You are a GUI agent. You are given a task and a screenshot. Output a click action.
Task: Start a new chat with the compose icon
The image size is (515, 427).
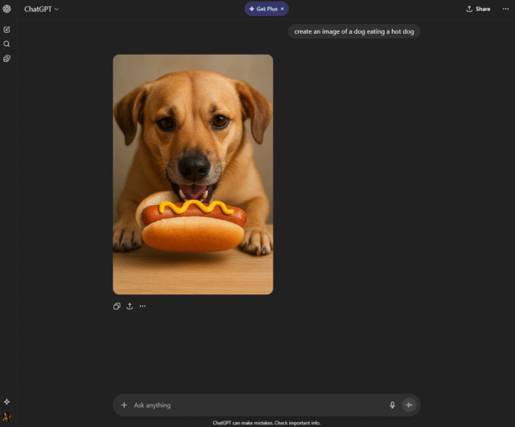coord(7,30)
